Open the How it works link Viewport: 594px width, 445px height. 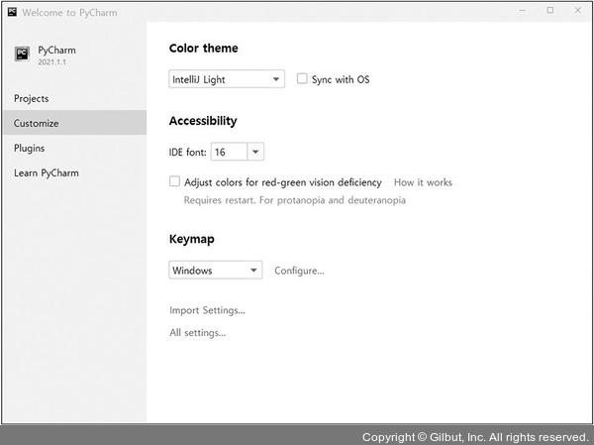click(423, 183)
